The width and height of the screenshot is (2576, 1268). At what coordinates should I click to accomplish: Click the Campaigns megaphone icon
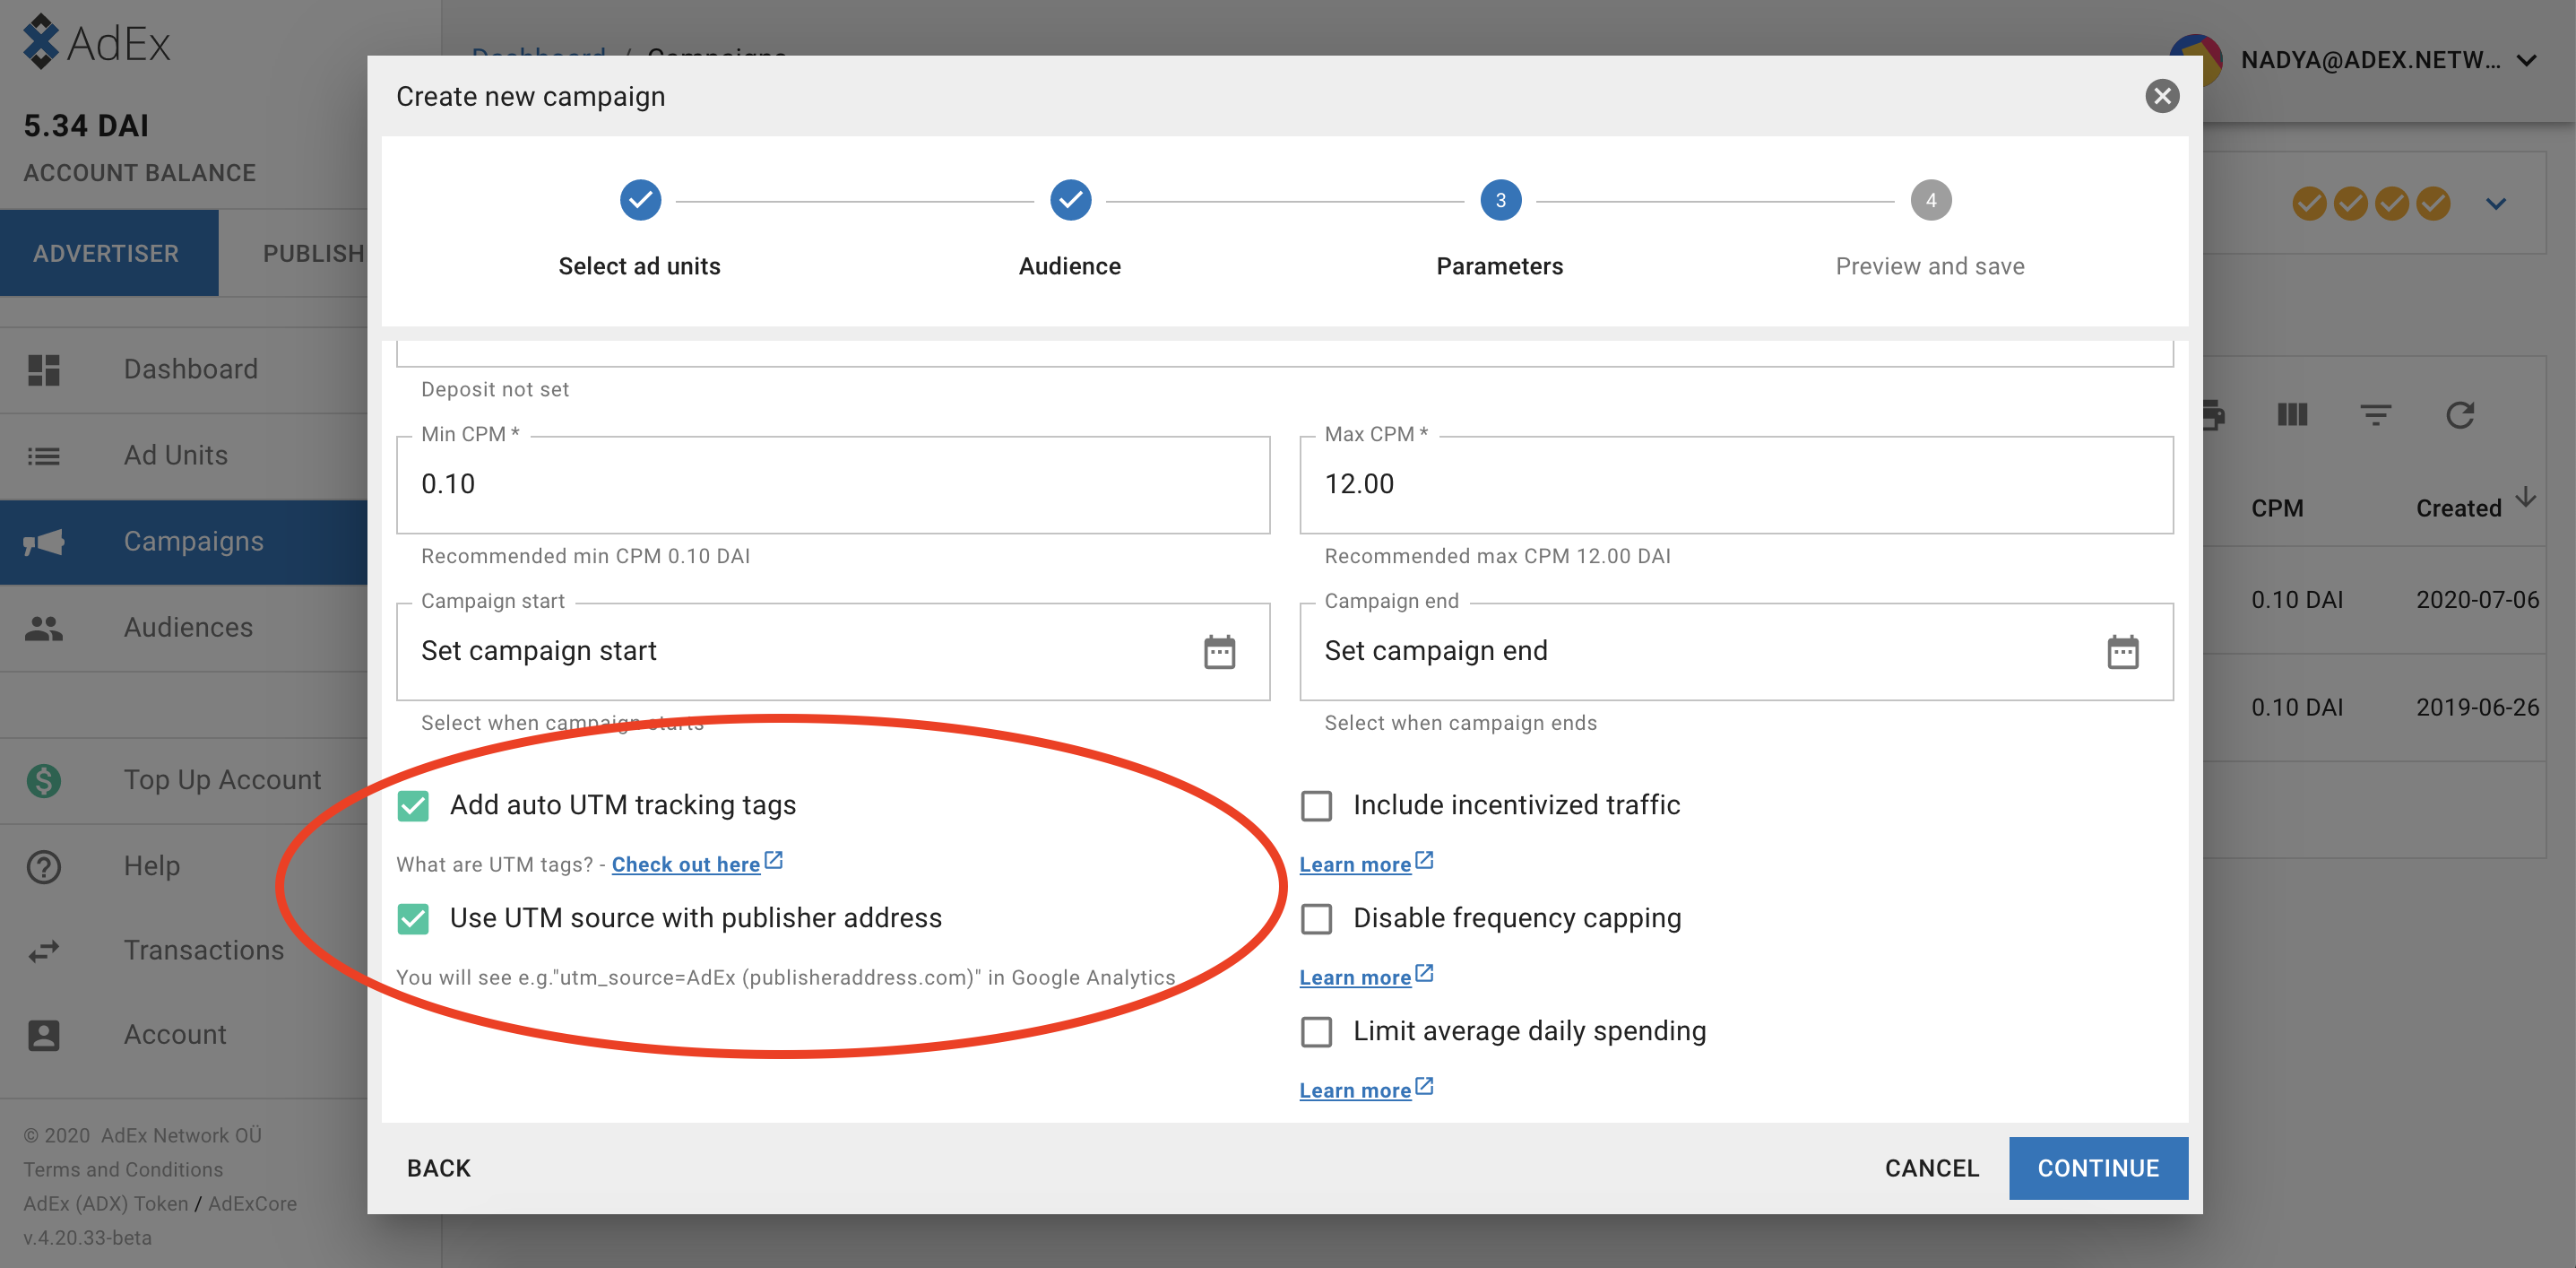[44, 542]
